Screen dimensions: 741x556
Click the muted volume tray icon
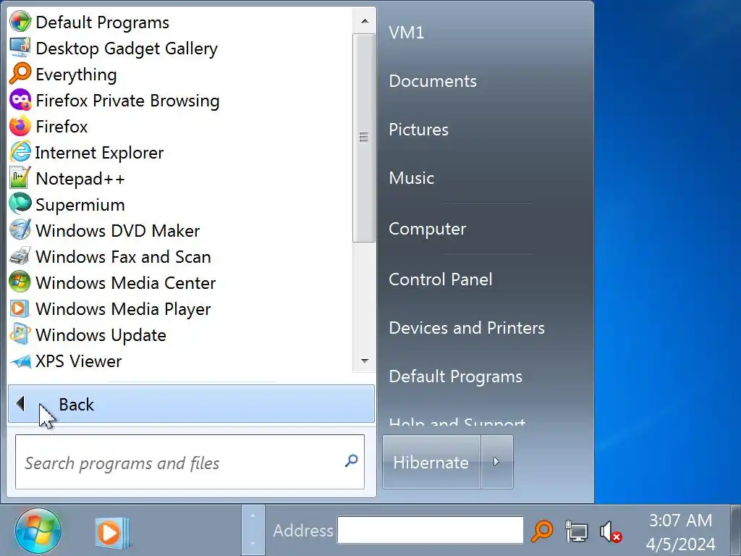[611, 531]
